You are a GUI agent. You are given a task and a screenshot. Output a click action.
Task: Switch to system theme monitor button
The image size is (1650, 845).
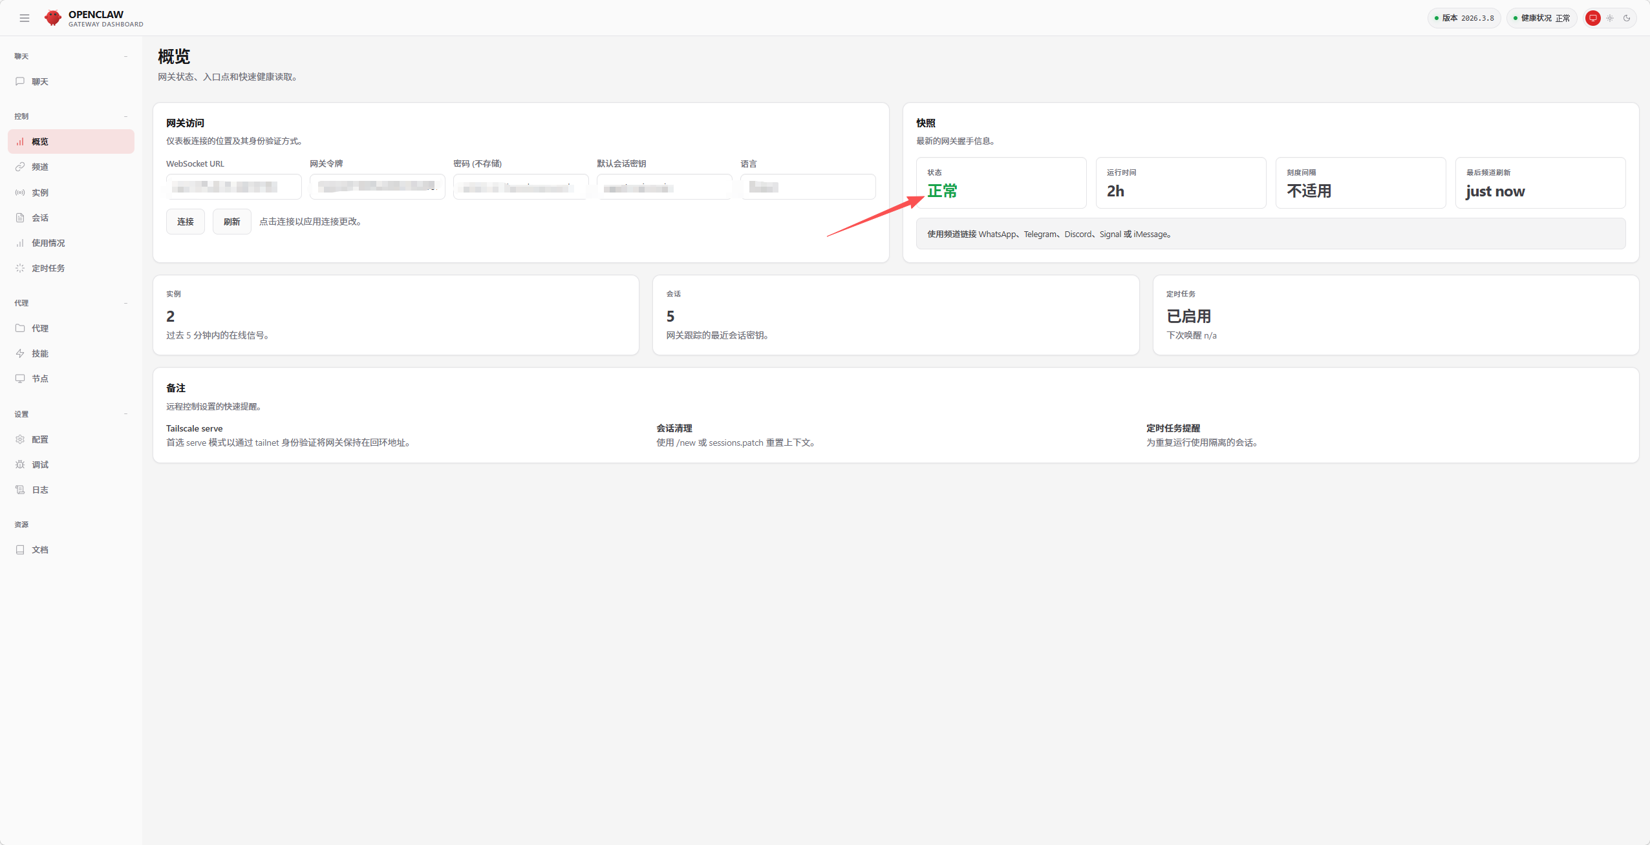tap(1593, 18)
